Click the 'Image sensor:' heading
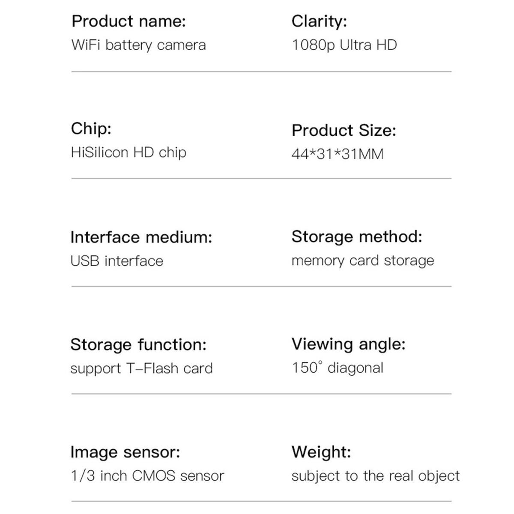Viewport: 514px width, 514px height. point(126,452)
